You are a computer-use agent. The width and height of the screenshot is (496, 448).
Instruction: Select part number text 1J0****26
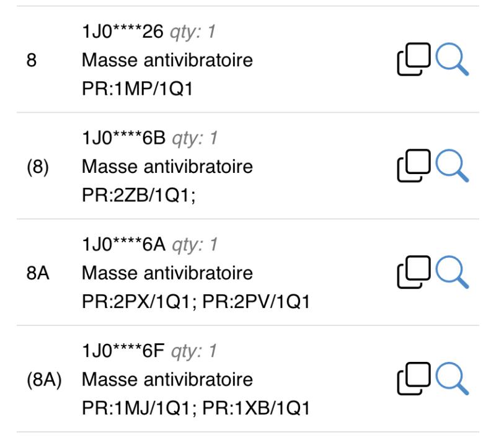[x=122, y=32]
